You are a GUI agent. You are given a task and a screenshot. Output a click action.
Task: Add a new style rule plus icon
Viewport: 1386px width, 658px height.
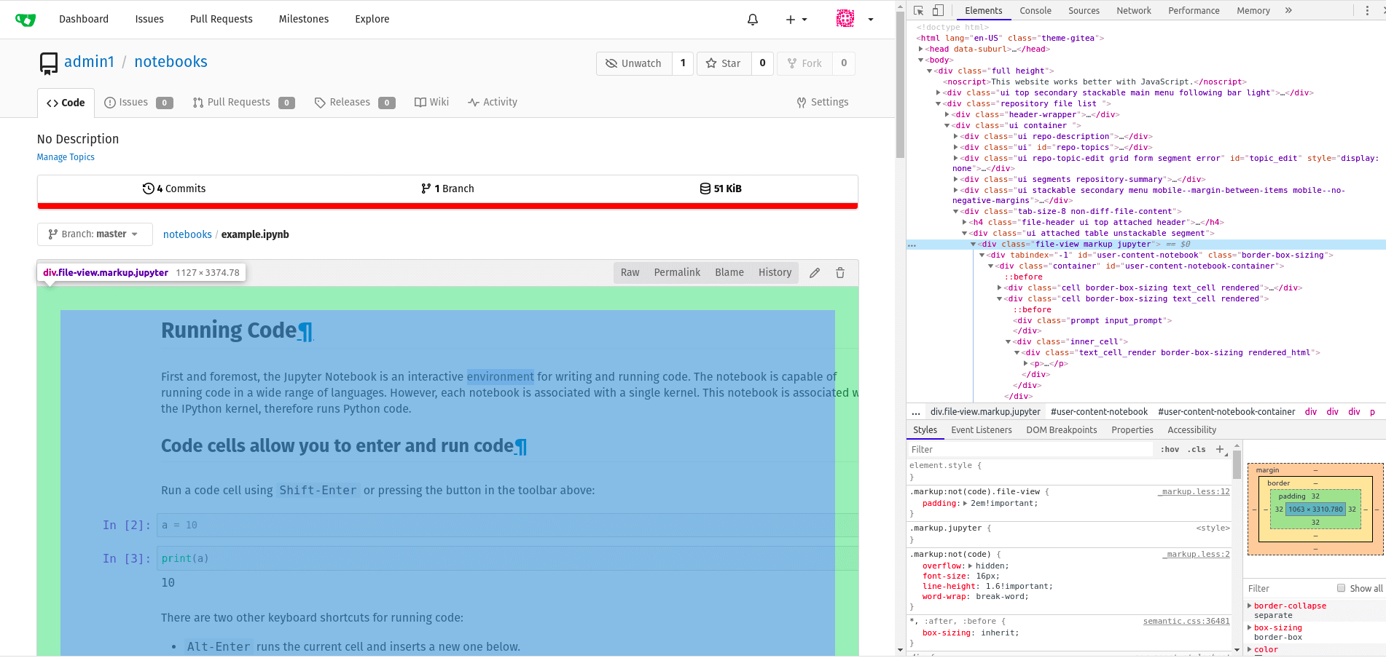pyautogui.click(x=1220, y=449)
